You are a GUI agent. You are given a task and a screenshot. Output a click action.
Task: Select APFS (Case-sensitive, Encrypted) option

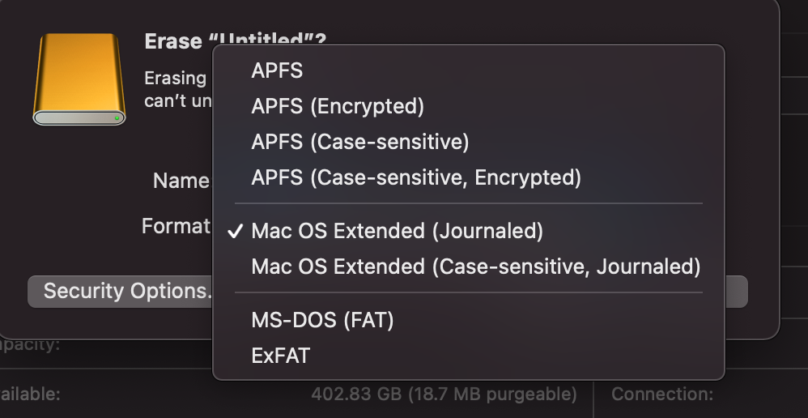pos(416,177)
